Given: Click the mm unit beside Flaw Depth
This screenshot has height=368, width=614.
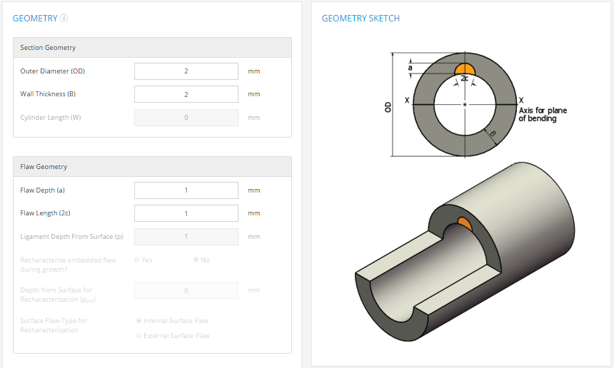Looking at the screenshot, I should pos(253,190).
